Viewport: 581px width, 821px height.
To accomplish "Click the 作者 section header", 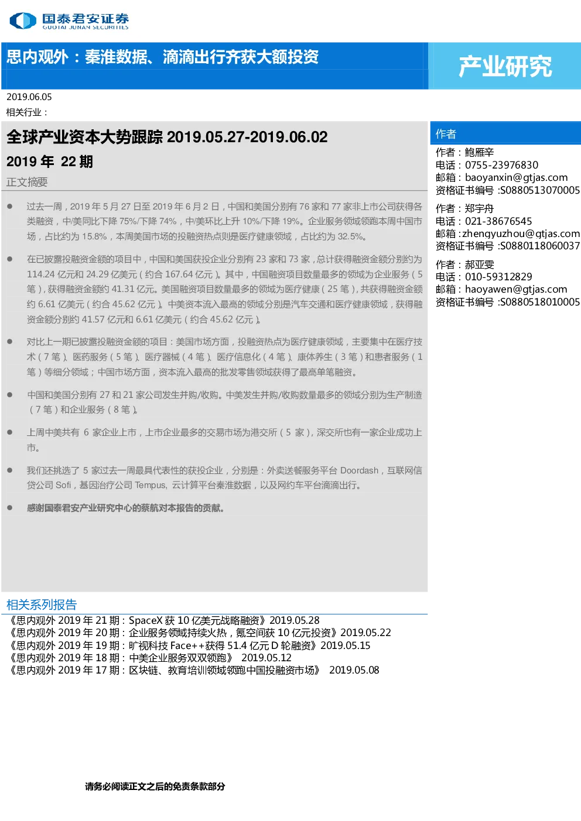I will click(446, 134).
